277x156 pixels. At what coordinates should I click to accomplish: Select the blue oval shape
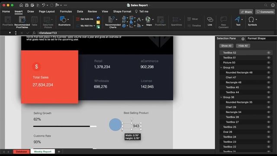[115, 124]
